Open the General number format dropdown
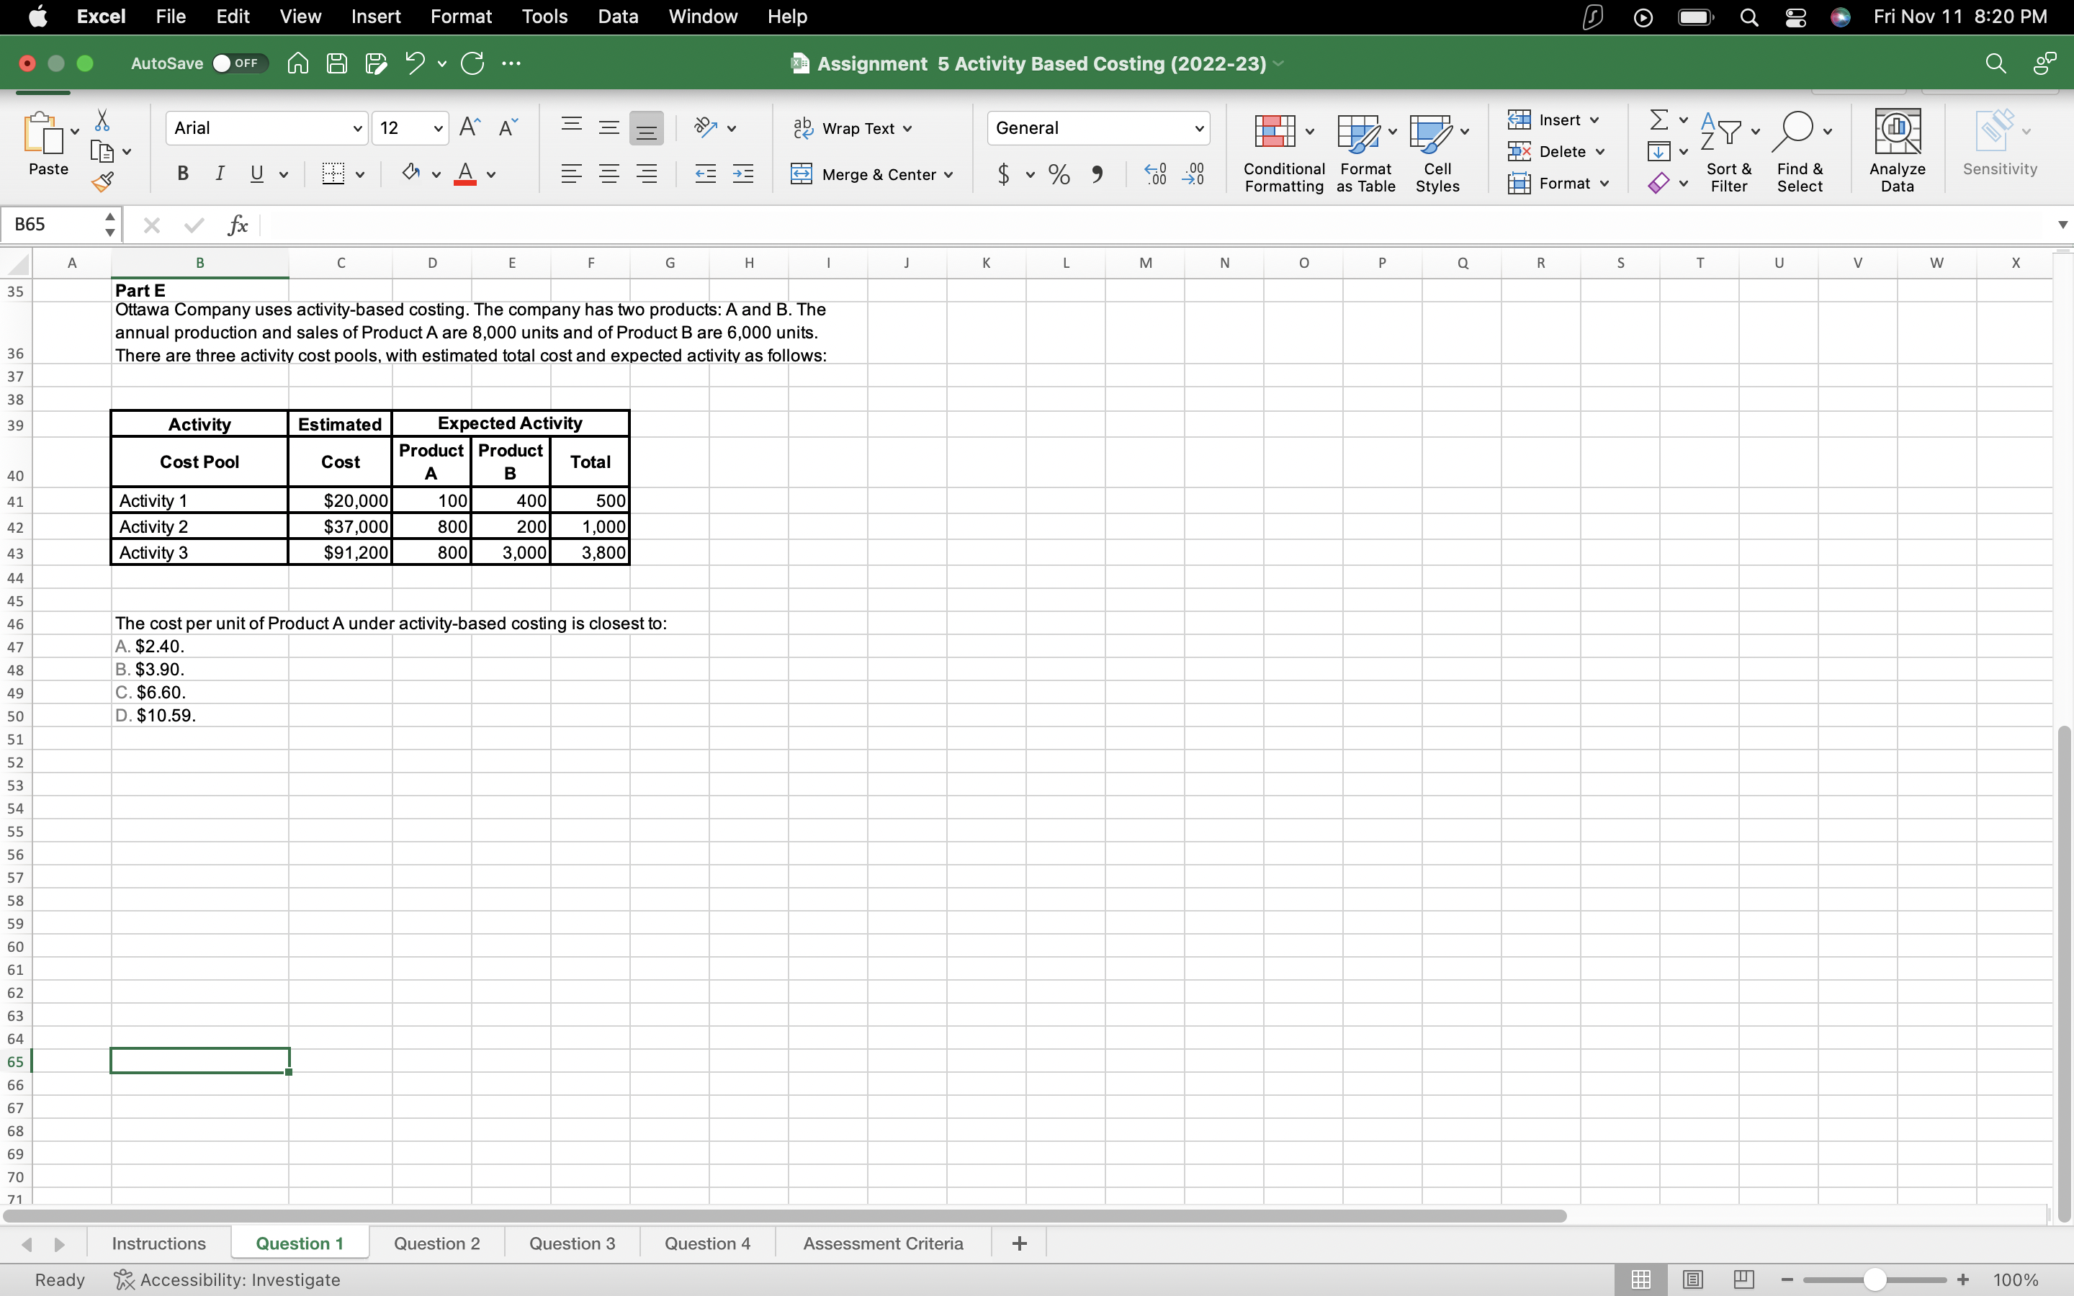The height and width of the screenshot is (1296, 2074). coord(1198,129)
